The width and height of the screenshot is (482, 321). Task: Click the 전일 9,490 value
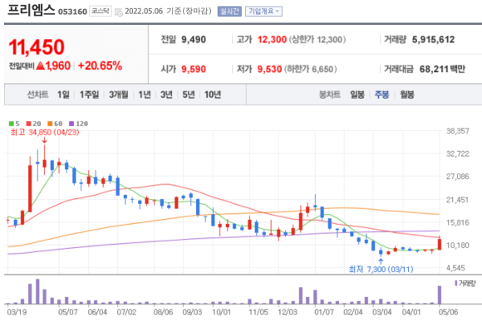coord(194,40)
